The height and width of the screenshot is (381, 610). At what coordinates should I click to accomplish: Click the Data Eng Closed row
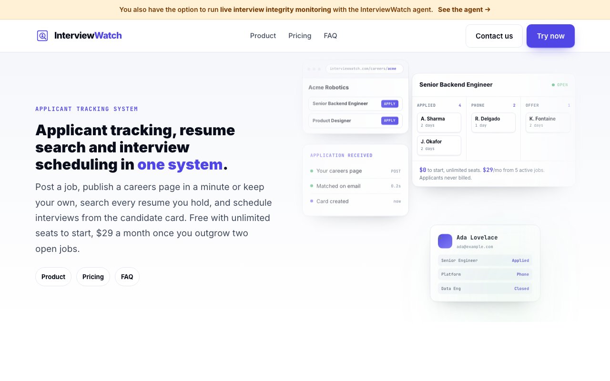(485, 289)
